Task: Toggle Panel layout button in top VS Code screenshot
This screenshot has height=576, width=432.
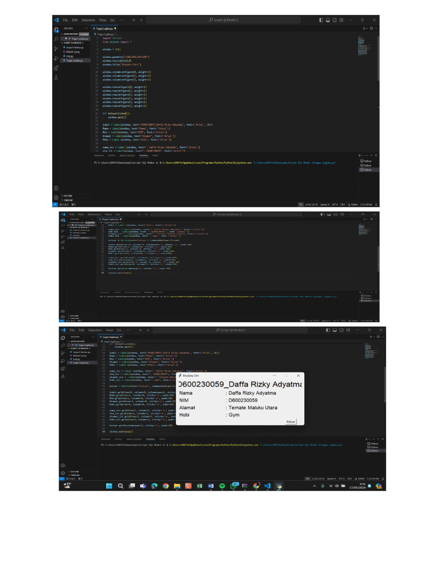Action: (328, 20)
